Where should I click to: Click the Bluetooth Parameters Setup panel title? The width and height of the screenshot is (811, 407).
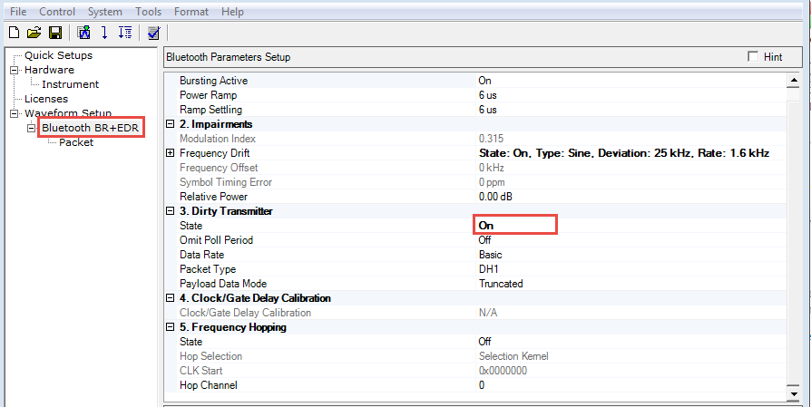pyautogui.click(x=228, y=57)
